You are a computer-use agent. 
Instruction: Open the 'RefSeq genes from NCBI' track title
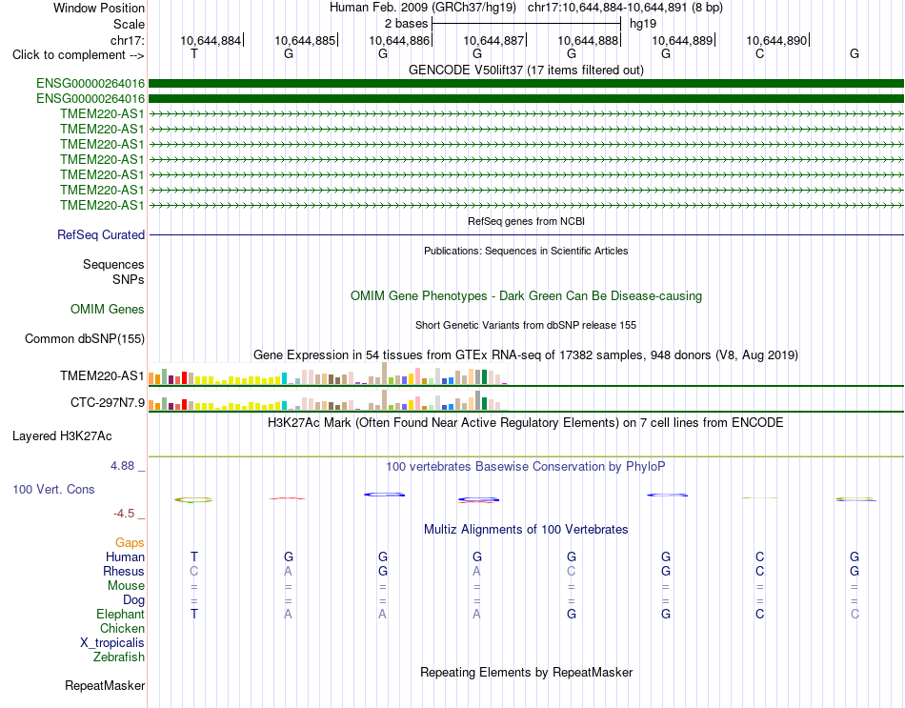click(x=526, y=221)
